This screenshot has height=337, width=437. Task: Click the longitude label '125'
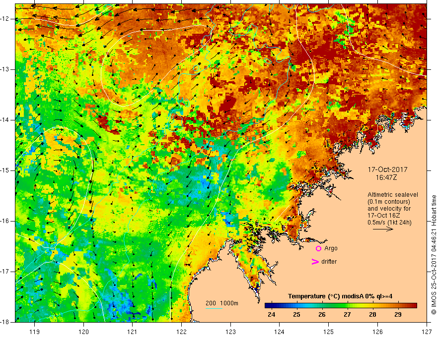[329, 332]
